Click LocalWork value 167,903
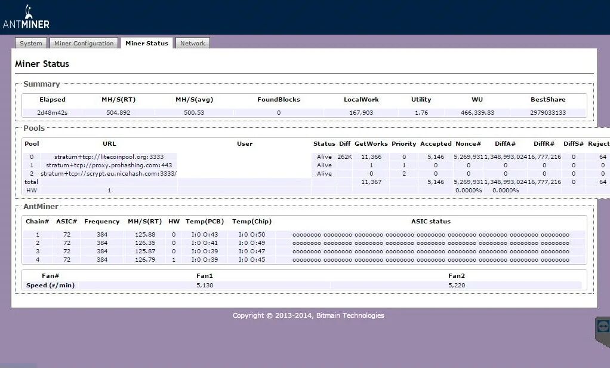 click(361, 112)
